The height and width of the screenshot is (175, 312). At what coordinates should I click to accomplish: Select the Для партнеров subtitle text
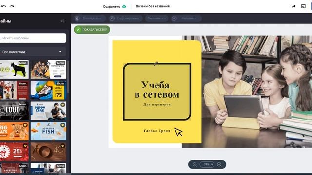click(157, 105)
